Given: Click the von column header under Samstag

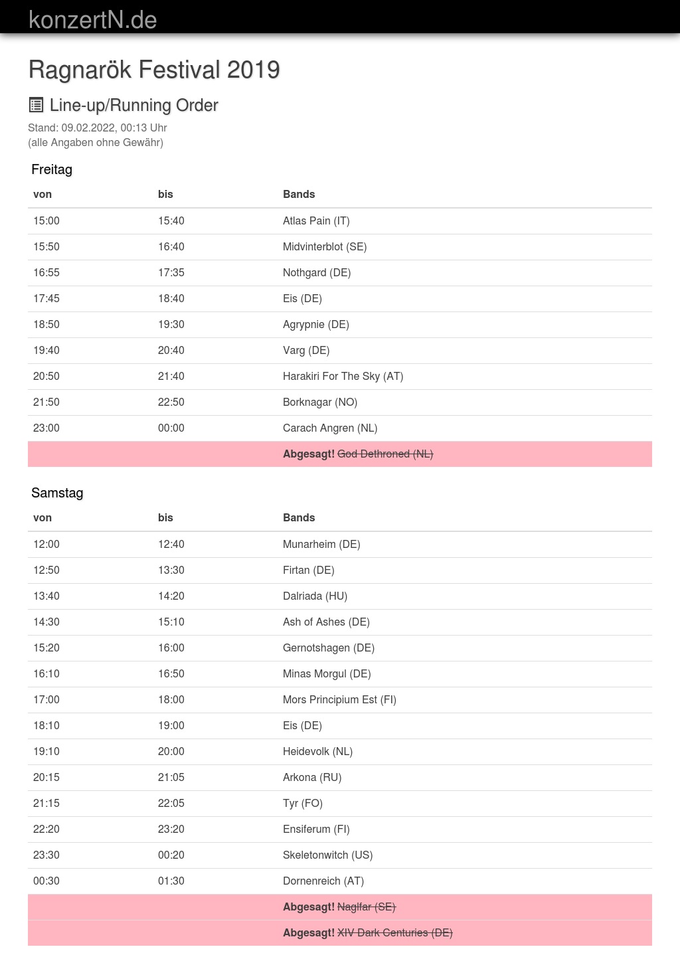Looking at the screenshot, I should point(42,517).
